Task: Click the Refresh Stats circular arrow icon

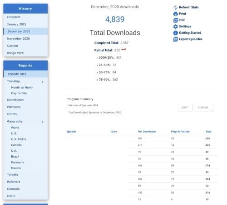Action: click(x=175, y=7)
